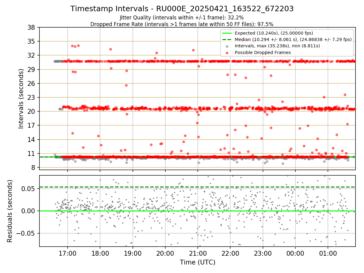Screen dimensions: 364x273
Task: Click the 'Possible Dropped Frames' legend entry
Action: pos(263,52)
